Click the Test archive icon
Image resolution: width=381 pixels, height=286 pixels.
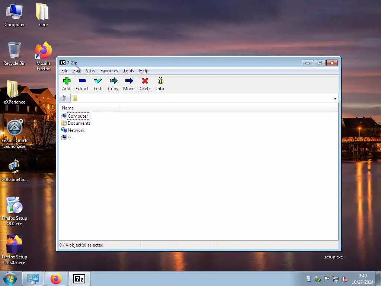pyautogui.click(x=98, y=84)
